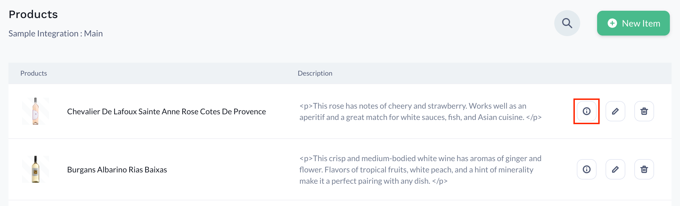Click the Products page title
The height and width of the screenshot is (206, 680).
[x=33, y=14]
